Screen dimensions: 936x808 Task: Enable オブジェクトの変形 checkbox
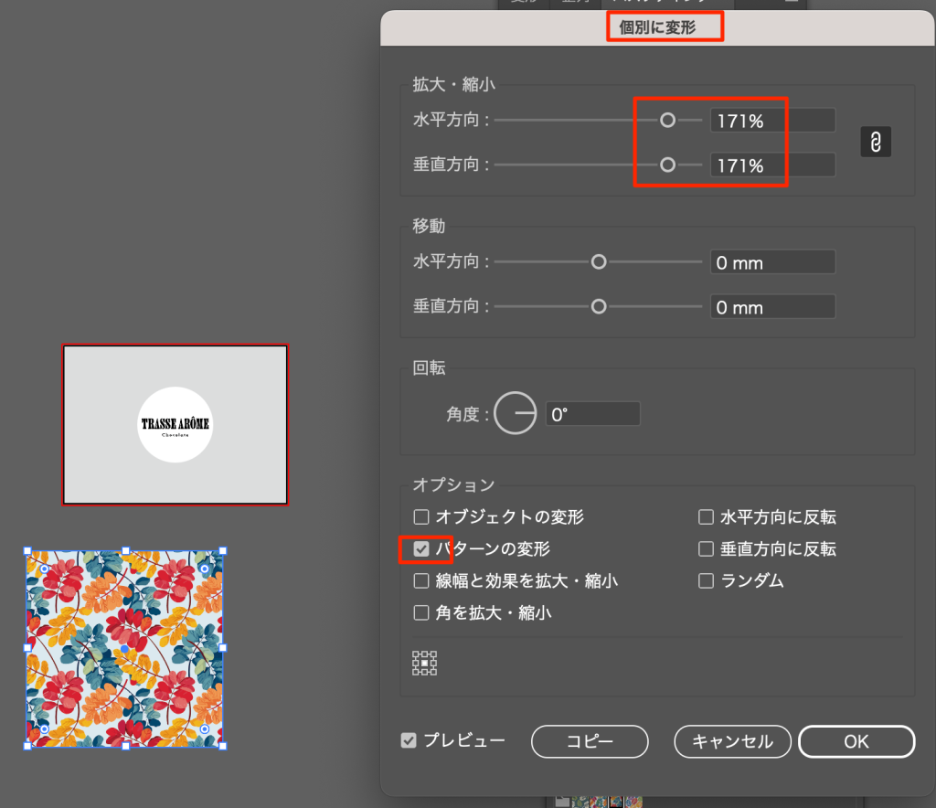click(x=421, y=517)
